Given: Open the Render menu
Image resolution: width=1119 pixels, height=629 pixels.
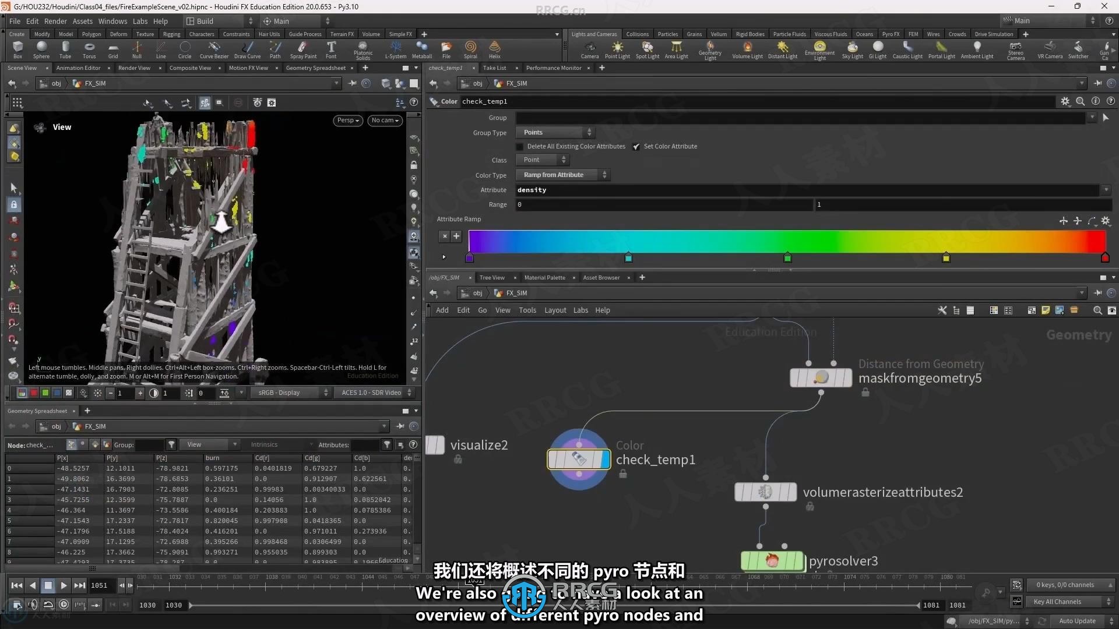Looking at the screenshot, I should click(x=55, y=21).
